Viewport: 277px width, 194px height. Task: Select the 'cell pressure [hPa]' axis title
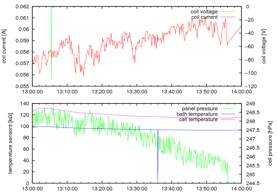click(x=271, y=144)
